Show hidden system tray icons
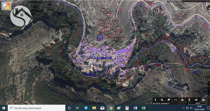Viewport: 210px width, 111px height. click(x=183, y=108)
